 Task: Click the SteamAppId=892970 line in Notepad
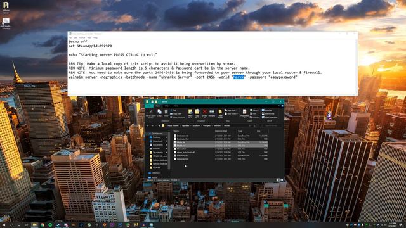pyautogui.click(x=90, y=46)
